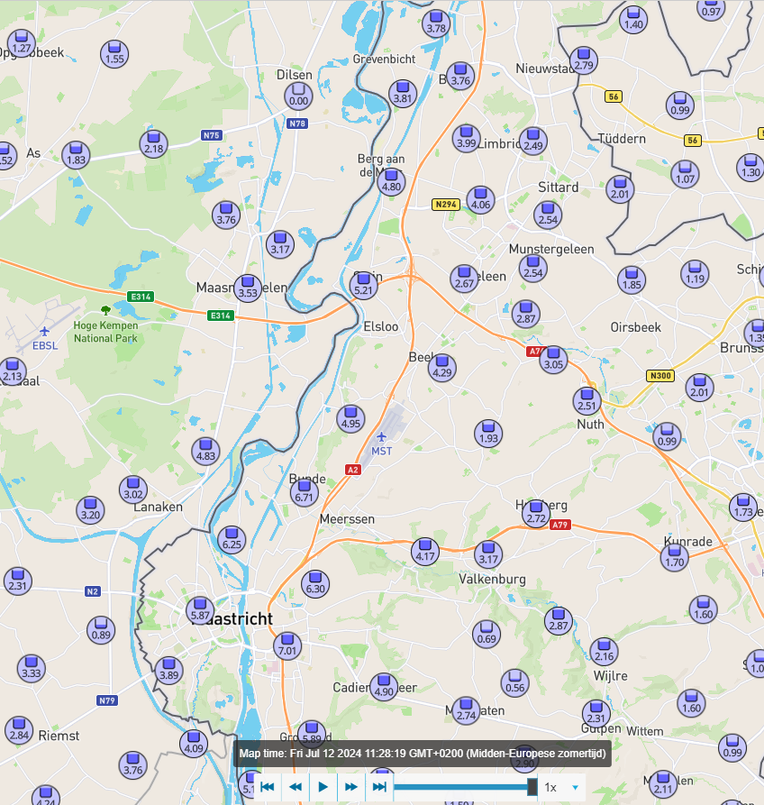Click the 0.69 gauge marker

[487, 634]
